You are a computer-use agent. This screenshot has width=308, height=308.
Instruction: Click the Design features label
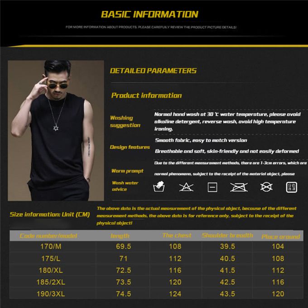[x=130, y=147]
